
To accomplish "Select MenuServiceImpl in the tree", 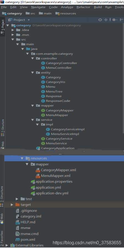I will point(62,134).
